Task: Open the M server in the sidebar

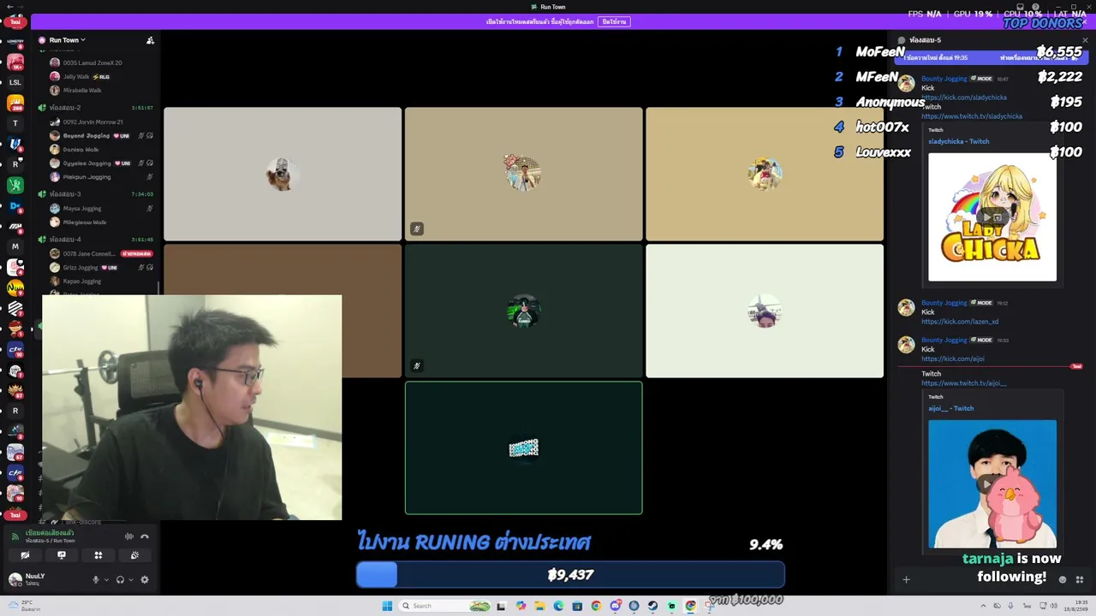Action: pos(15,246)
